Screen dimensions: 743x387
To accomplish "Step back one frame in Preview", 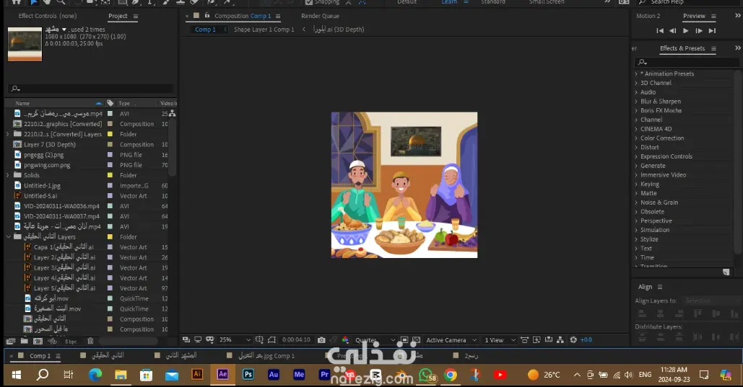I will point(672,31).
